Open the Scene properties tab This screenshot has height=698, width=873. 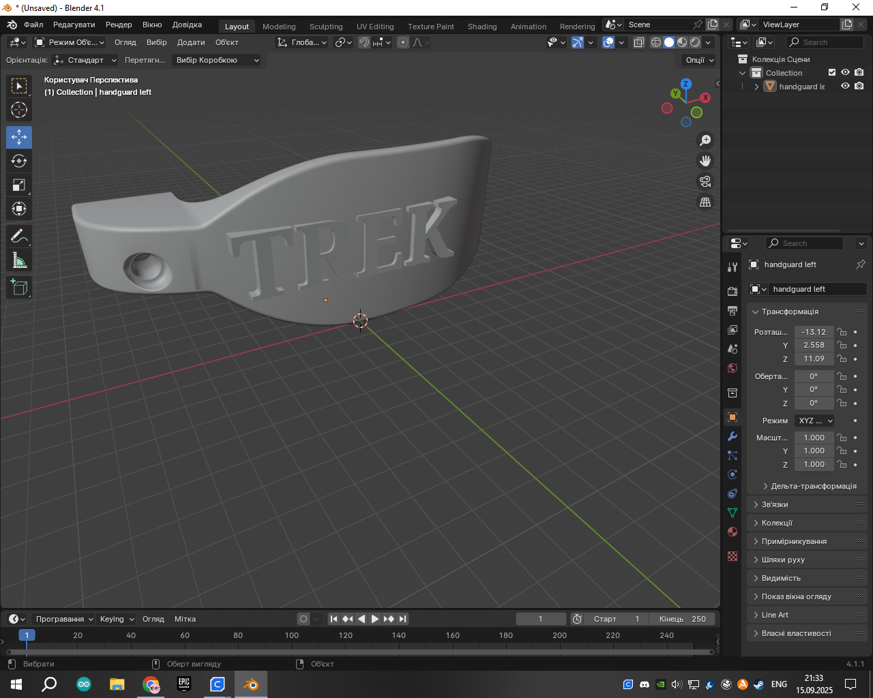[x=733, y=349]
